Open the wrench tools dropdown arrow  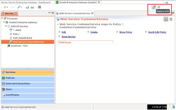coord(21,7)
